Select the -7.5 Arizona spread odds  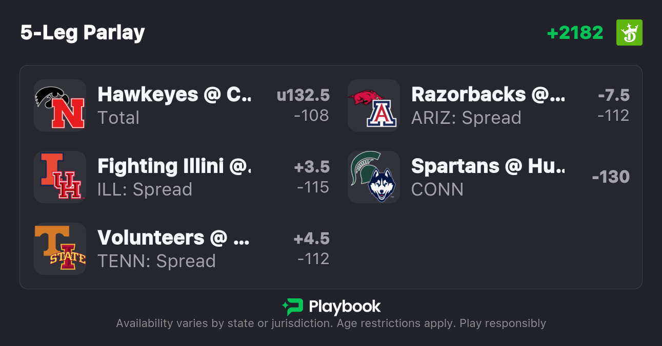click(x=613, y=95)
